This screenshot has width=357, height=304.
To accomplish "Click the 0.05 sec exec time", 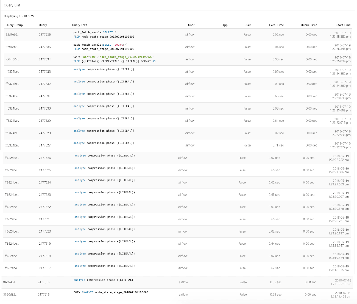I will click(276, 282).
